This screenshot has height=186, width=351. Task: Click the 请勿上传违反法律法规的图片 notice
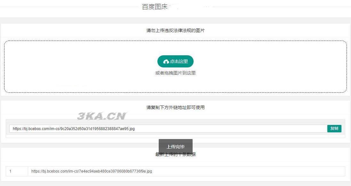click(175, 30)
